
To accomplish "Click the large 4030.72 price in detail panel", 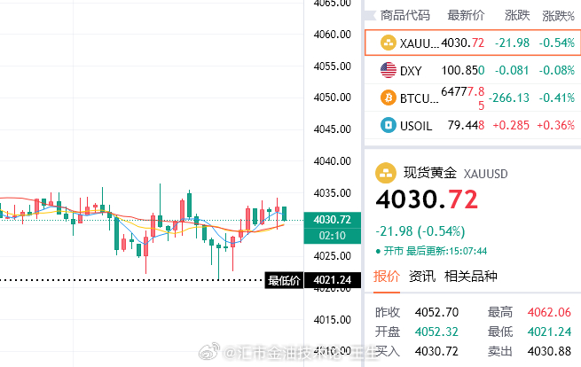I will [x=427, y=199].
